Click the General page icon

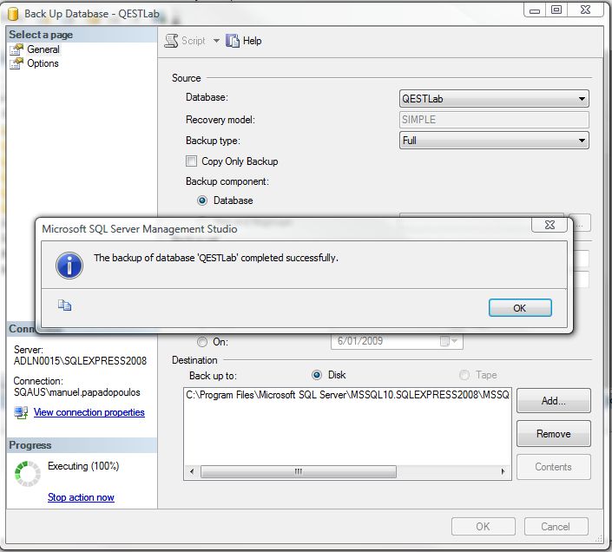coord(16,49)
